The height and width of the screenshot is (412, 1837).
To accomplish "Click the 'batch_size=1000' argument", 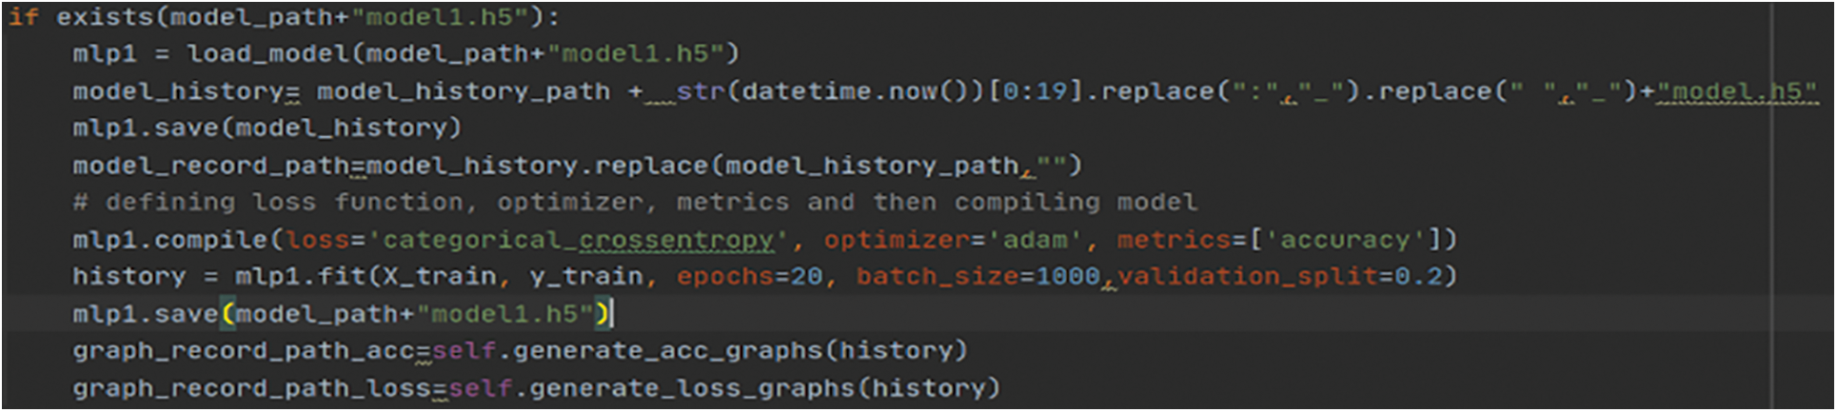I will coord(978,277).
